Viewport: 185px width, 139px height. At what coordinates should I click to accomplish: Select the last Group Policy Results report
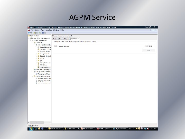tap(44, 83)
